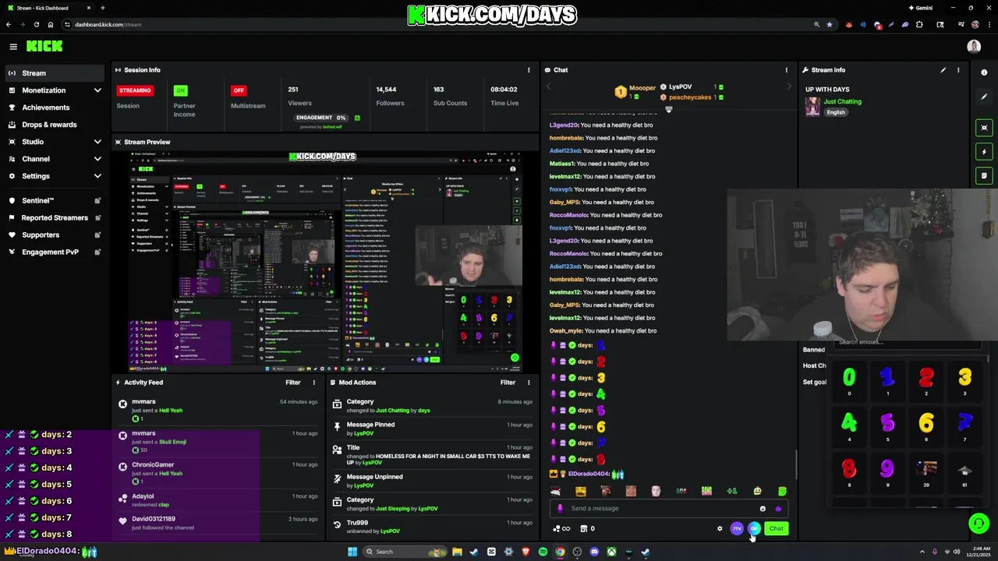
Task: Click the shop icon showing 0
Action: pos(587,529)
